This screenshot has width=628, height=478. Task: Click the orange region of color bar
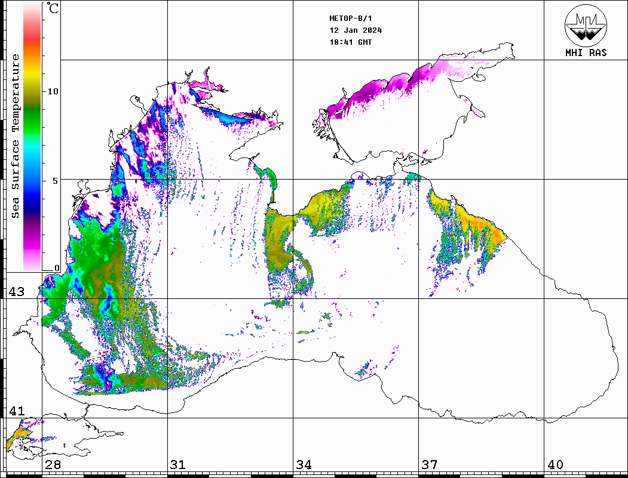pyautogui.click(x=32, y=52)
